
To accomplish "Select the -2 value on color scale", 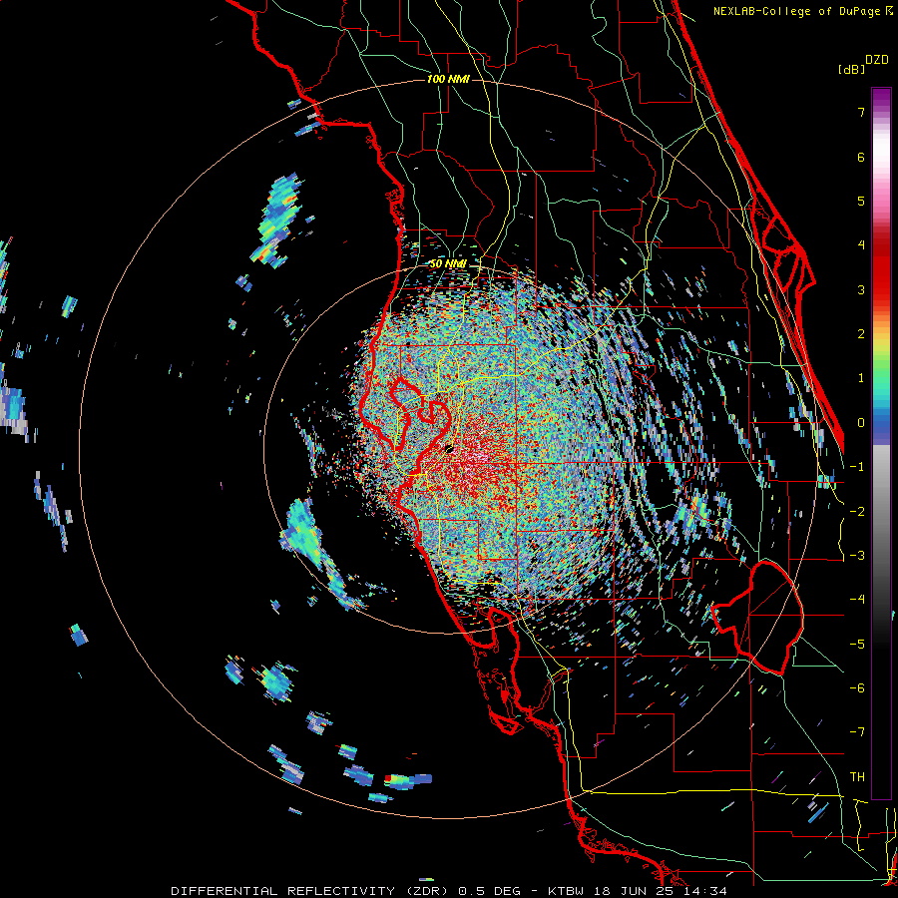I will tap(857, 512).
